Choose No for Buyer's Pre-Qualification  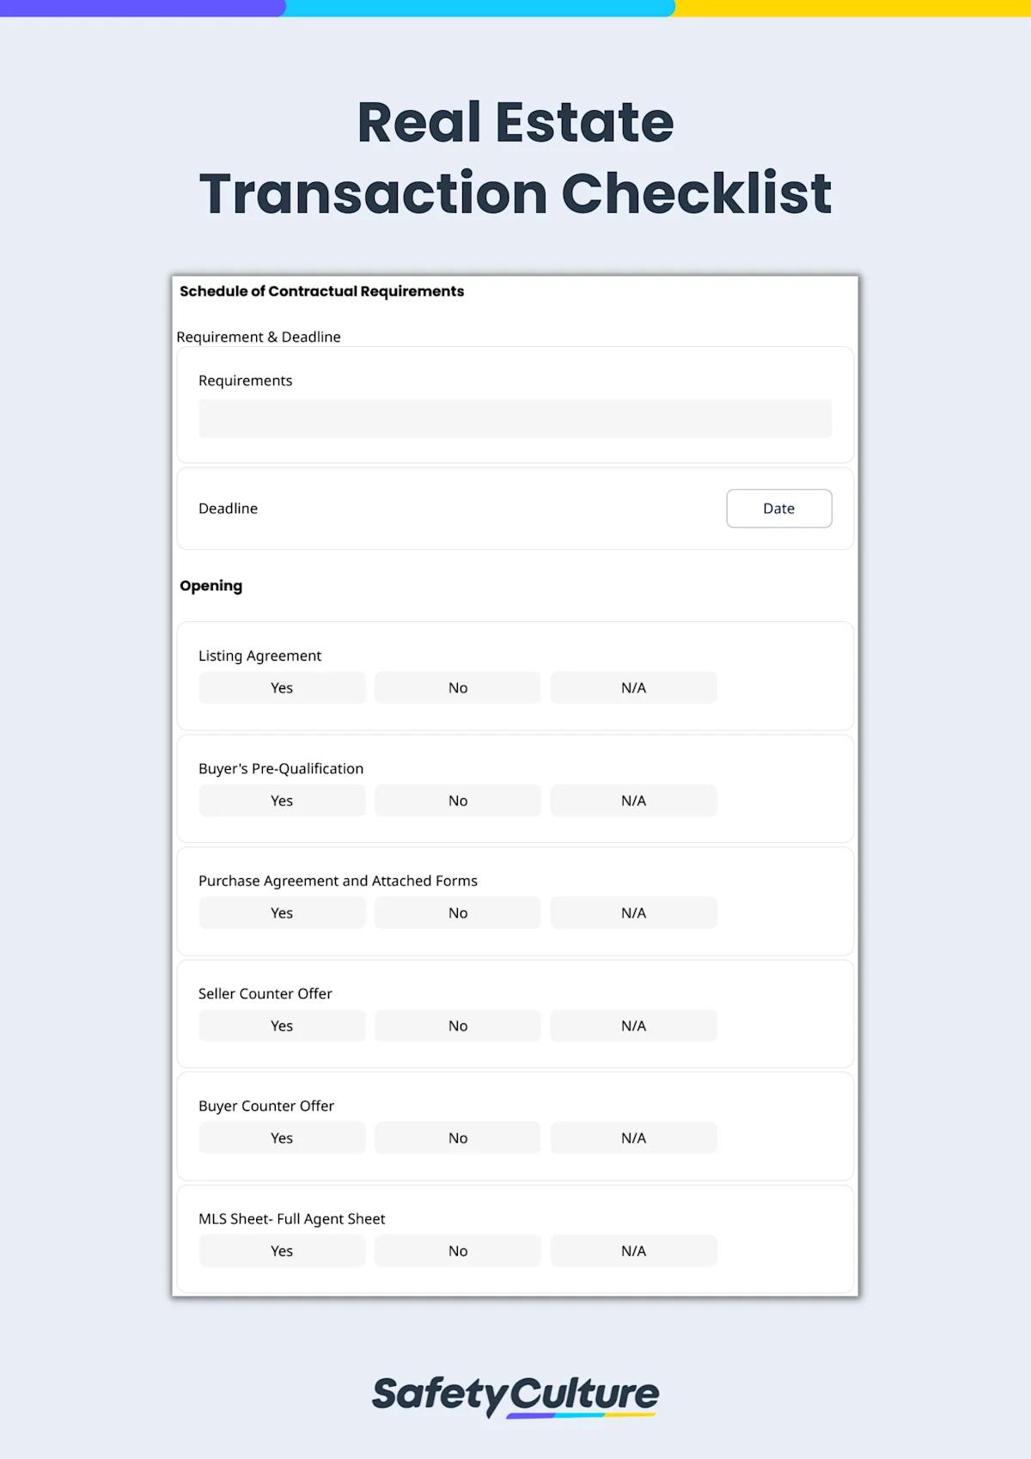tap(458, 801)
